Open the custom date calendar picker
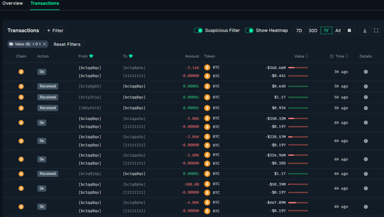This screenshot has width=384, height=217. (x=349, y=31)
